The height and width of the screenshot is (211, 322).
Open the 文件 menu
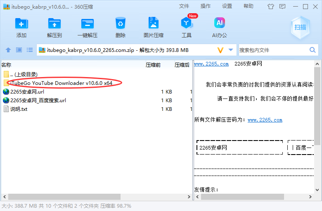pos(184,6)
